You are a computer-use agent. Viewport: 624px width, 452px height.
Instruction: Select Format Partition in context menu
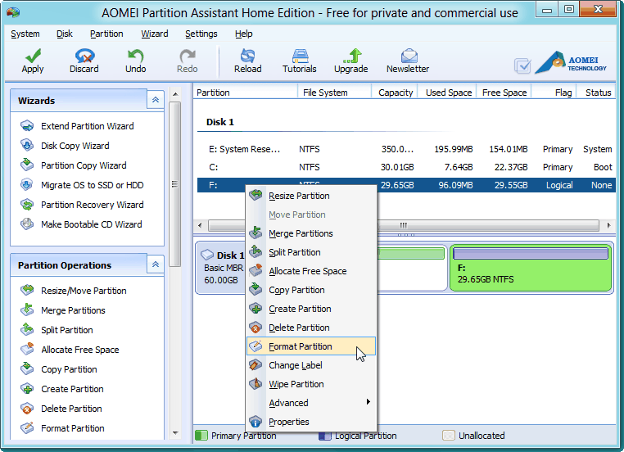pyautogui.click(x=311, y=346)
